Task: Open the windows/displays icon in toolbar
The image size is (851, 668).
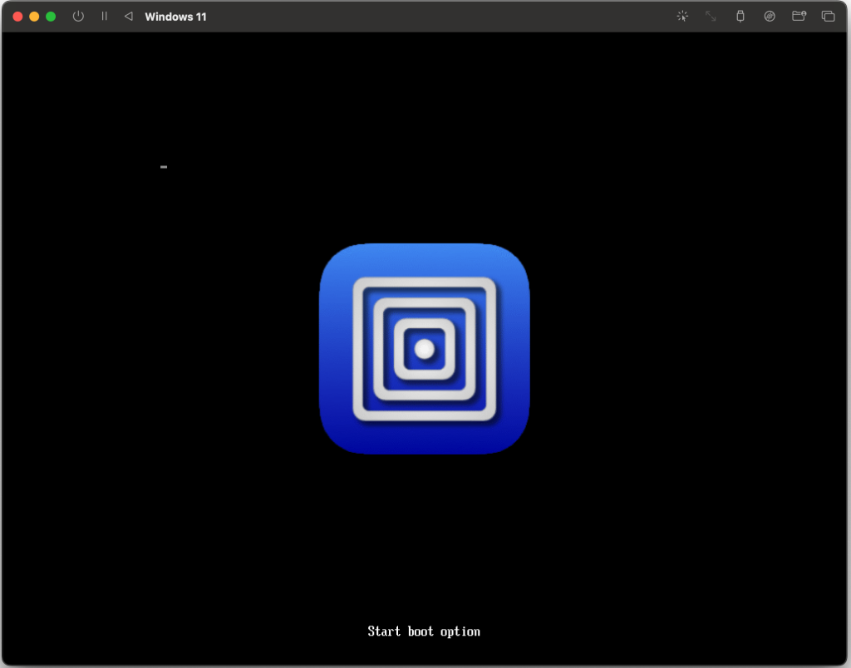Action: (828, 17)
